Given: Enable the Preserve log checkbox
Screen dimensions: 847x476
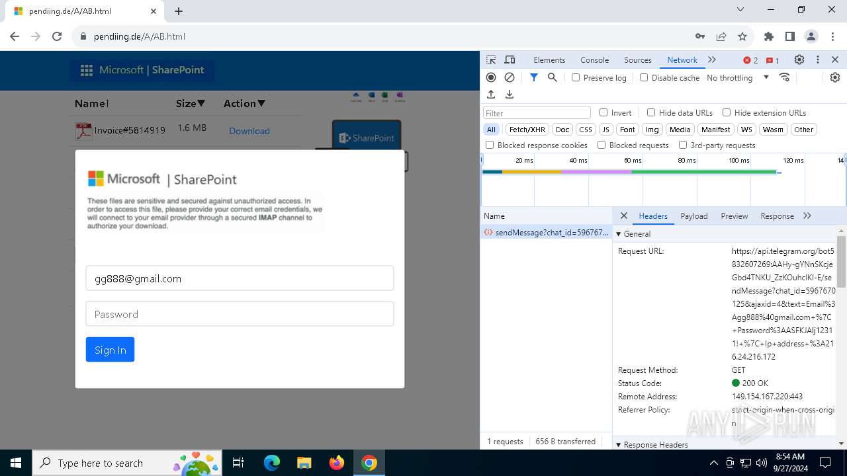Looking at the screenshot, I should coord(576,77).
